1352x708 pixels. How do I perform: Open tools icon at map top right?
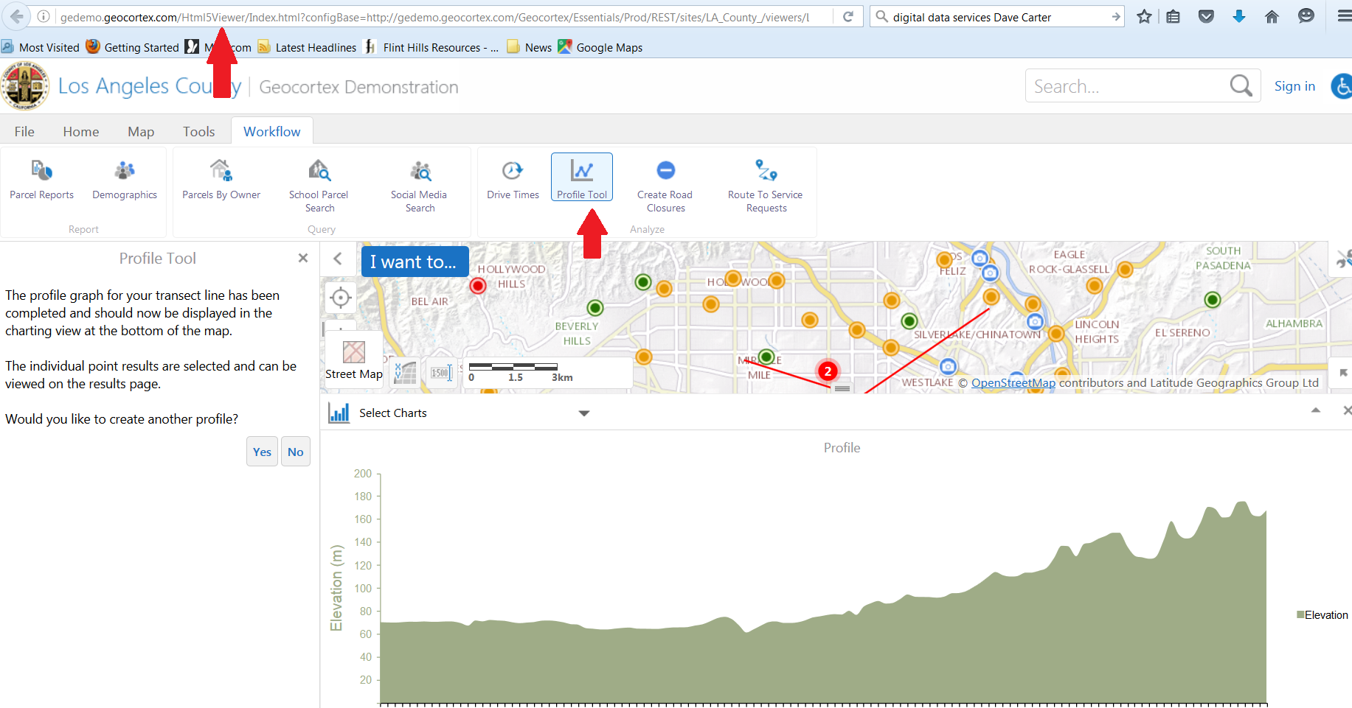point(1343,259)
